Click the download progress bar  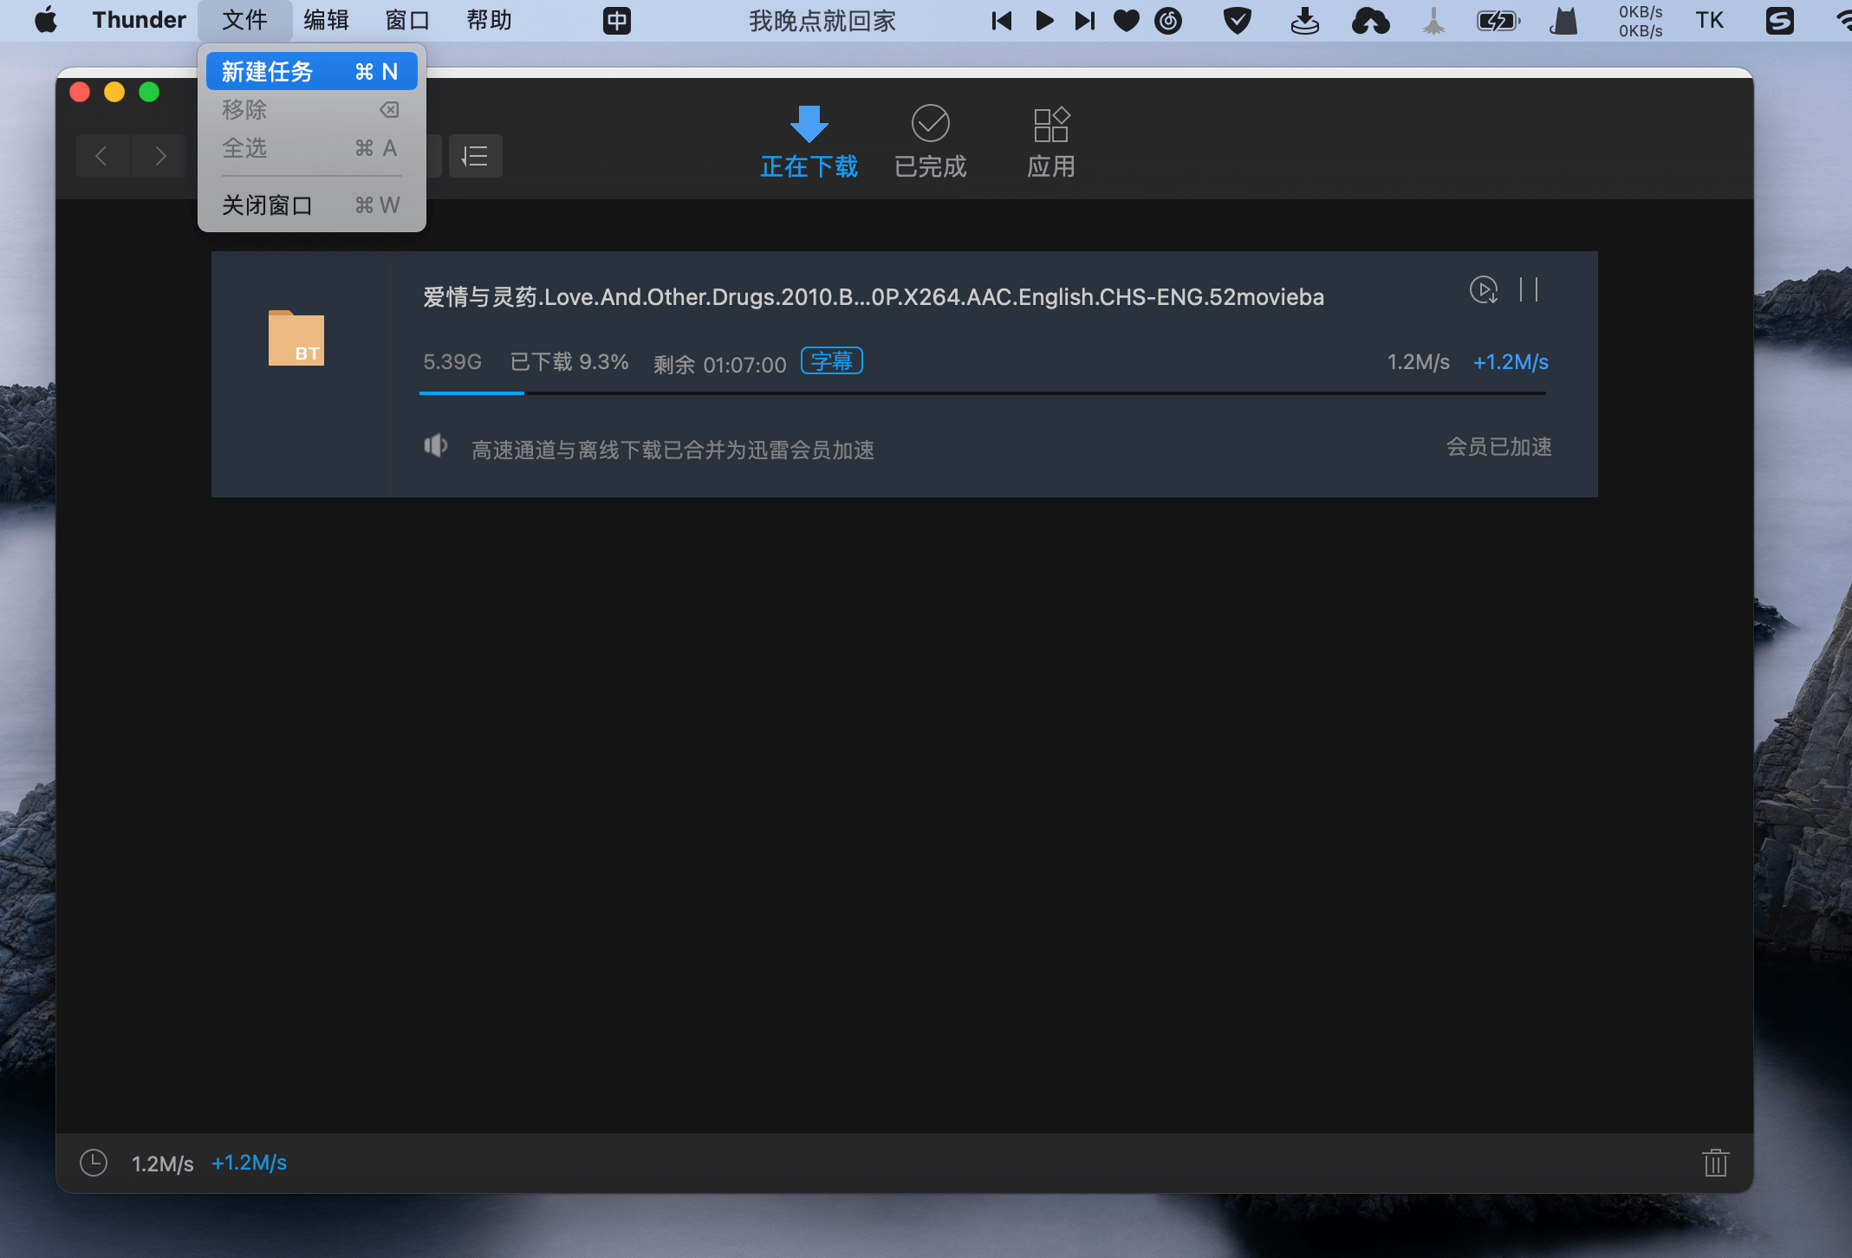pos(982,393)
